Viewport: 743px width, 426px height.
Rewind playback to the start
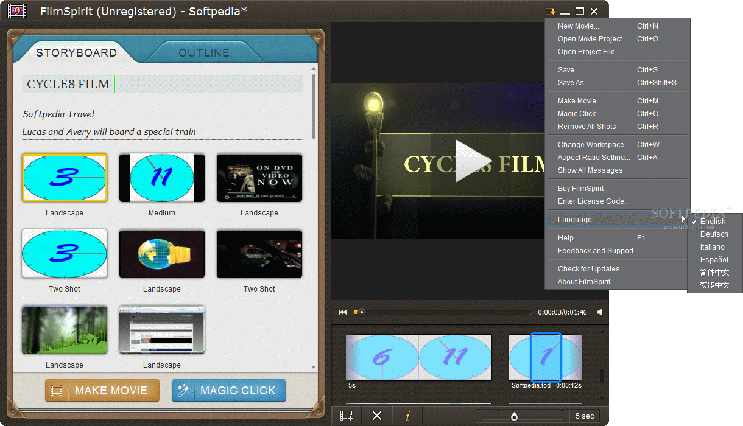click(342, 312)
